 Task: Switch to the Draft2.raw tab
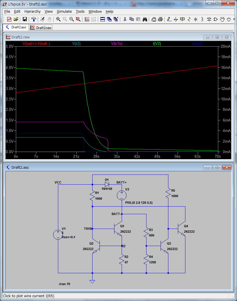click(41, 28)
